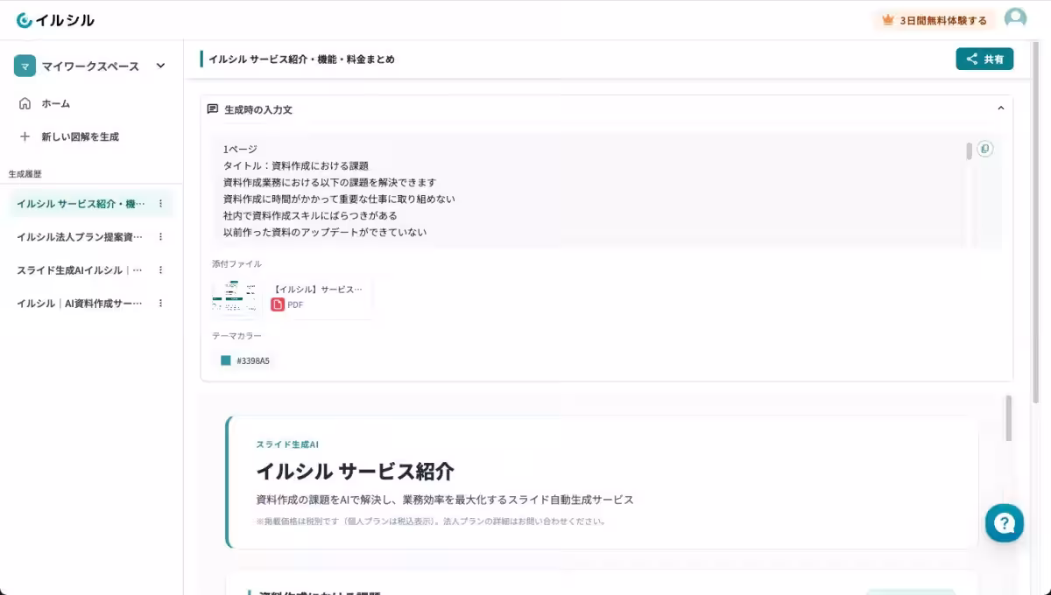Open history item イルシル｜AI資料作成サー…
The height and width of the screenshot is (595, 1051).
[x=80, y=303]
